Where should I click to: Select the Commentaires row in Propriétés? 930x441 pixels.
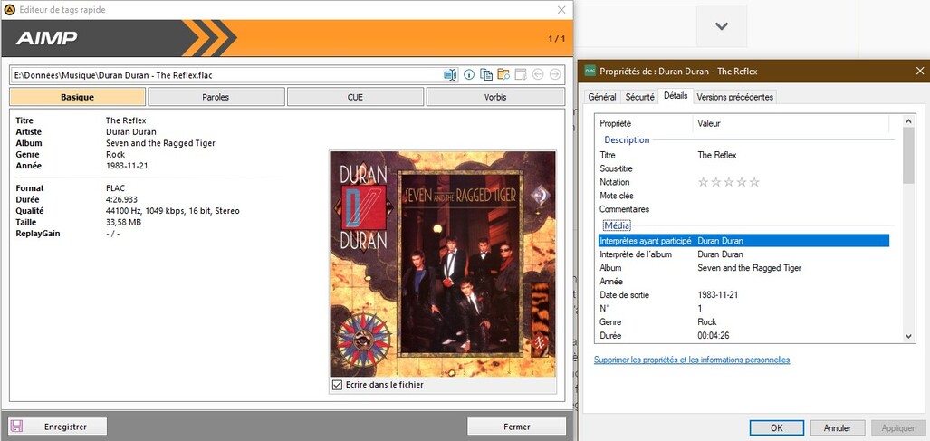pyautogui.click(x=743, y=208)
